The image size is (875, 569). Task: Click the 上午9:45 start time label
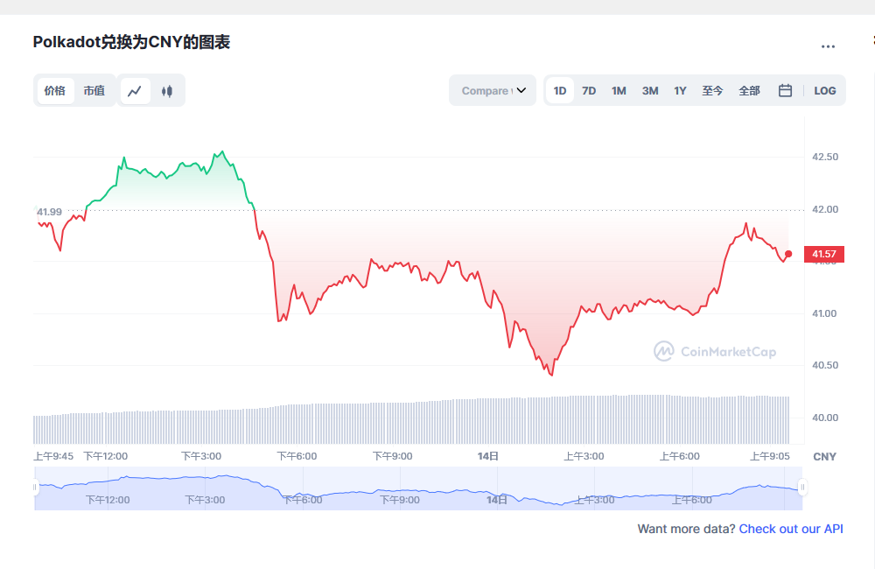click(x=53, y=456)
